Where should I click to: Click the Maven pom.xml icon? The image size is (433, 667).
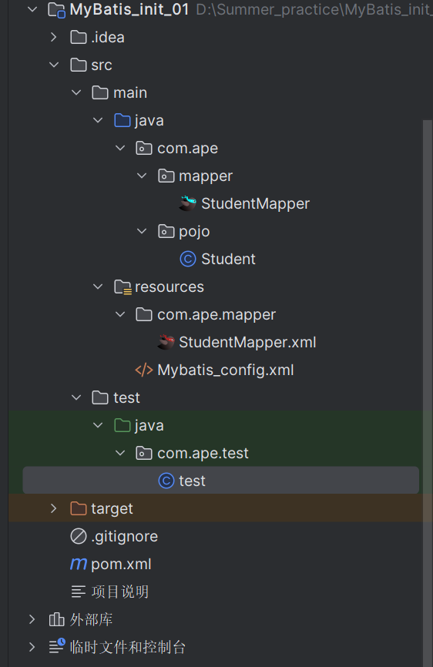(x=79, y=564)
